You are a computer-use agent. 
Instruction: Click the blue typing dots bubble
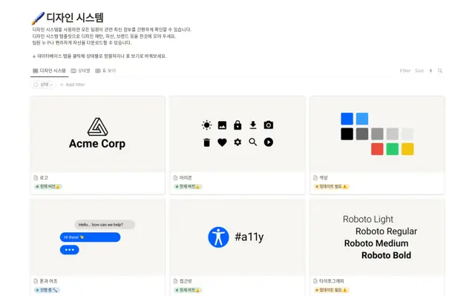pyautogui.click(x=69, y=250)
